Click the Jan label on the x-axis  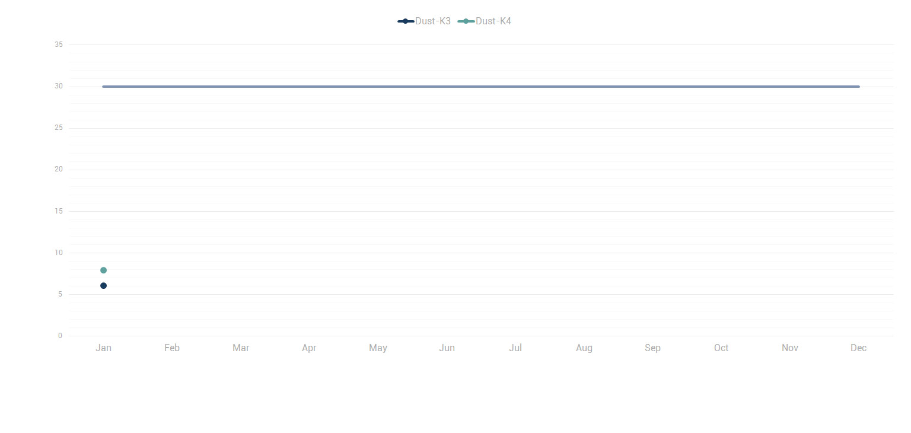[x=103, y=348]
